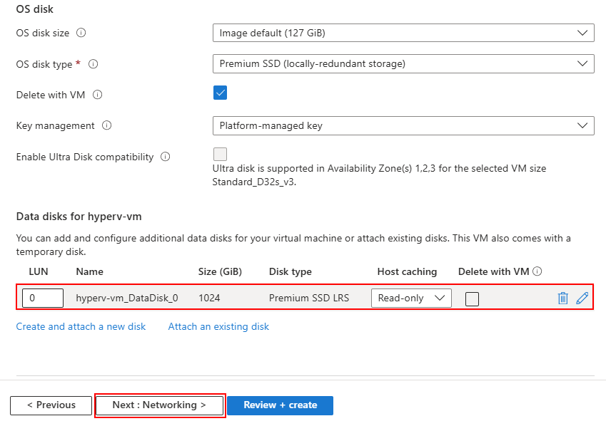Viewport: 606px width, 421px height.
Task: Proceed to Next : Networking
Action: pyautogui.click(x=159, y=405)
